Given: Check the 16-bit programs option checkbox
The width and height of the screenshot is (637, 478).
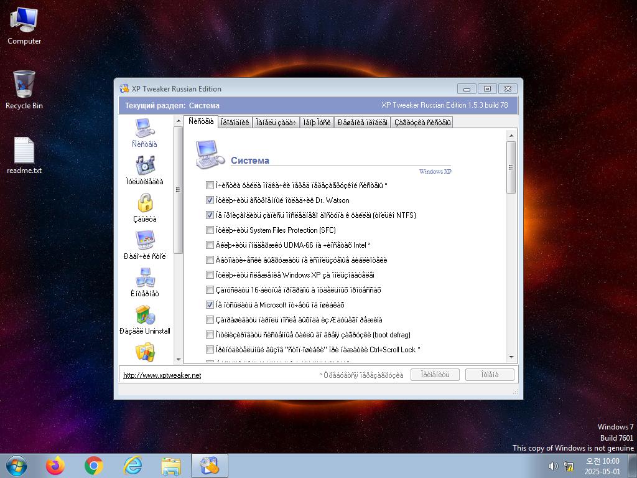Looking at the screenshot, I should (x=210, y=290).
